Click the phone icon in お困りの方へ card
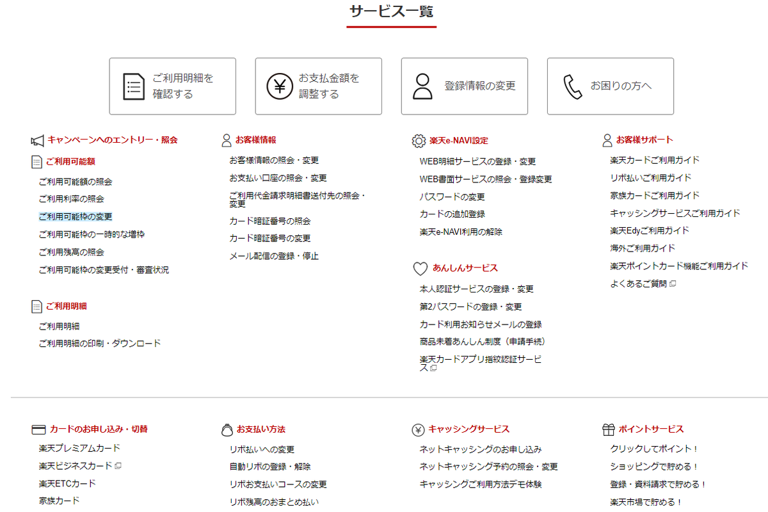The height and width of the screenshot is (512, 768). click(x=572, y=86)
